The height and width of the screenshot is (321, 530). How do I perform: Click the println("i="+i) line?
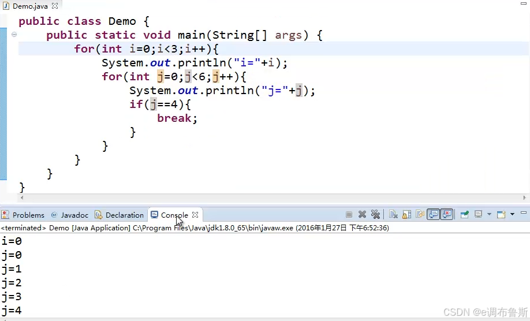coord(195,63)
